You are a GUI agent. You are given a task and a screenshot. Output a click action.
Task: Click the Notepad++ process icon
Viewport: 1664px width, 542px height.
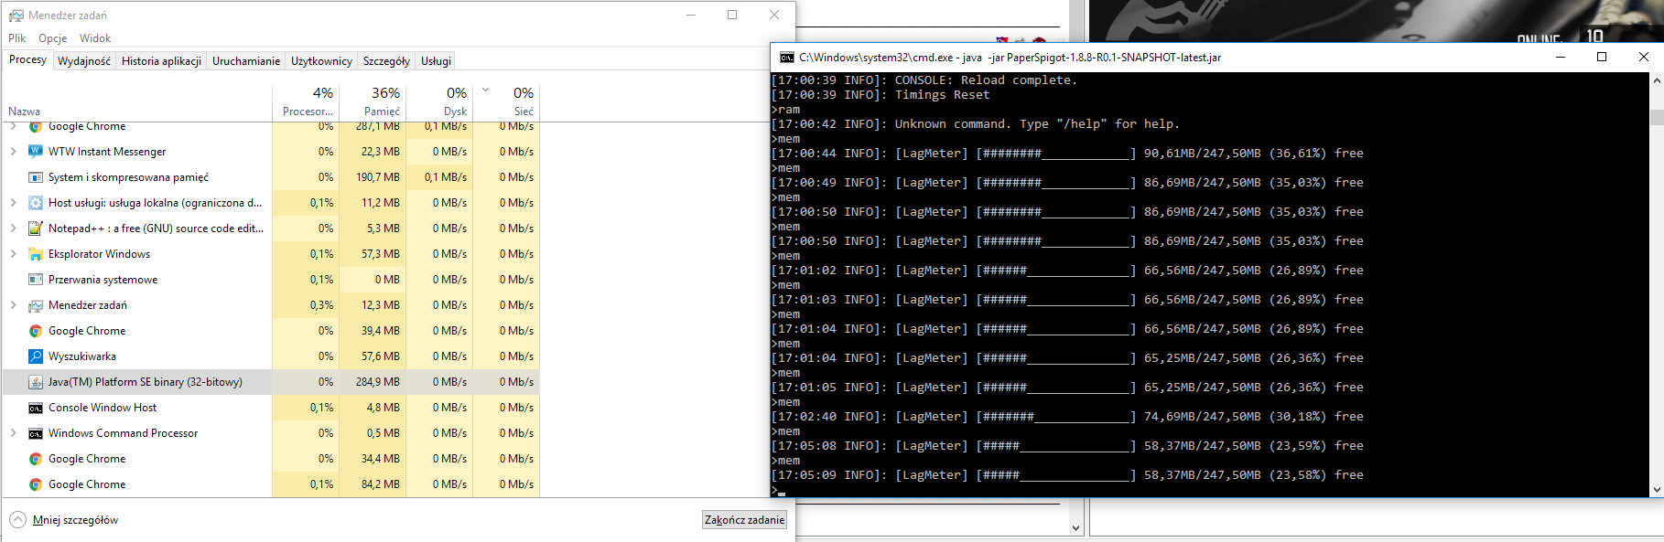(x=36, y=228)
